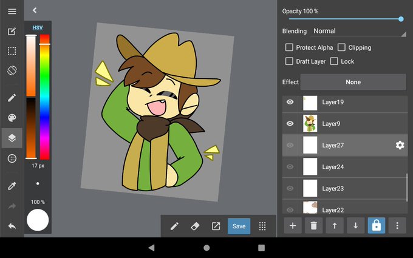This screenshot has width=413, height=258.
Task: Move layer up with up arrow
Action: [x=335, y=226]
